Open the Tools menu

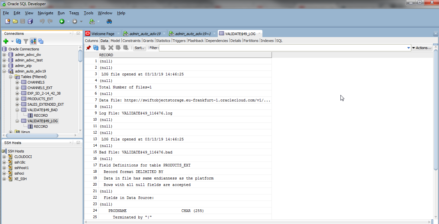pos(88,13)
